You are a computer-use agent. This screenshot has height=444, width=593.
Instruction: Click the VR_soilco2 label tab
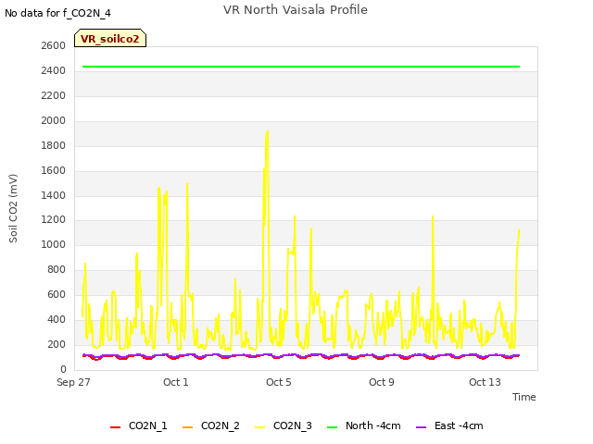(110, 38)
